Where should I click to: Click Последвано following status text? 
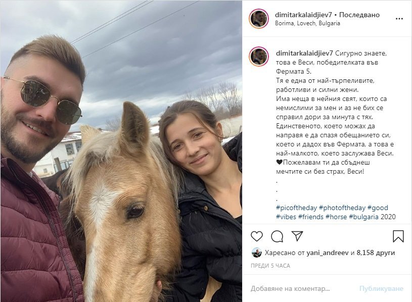(359, 15)
